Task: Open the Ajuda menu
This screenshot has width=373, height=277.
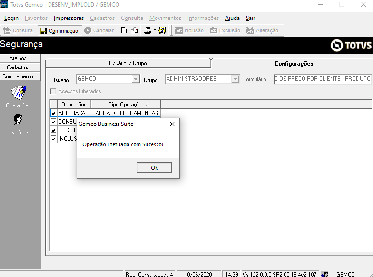Action: point(232,18)
